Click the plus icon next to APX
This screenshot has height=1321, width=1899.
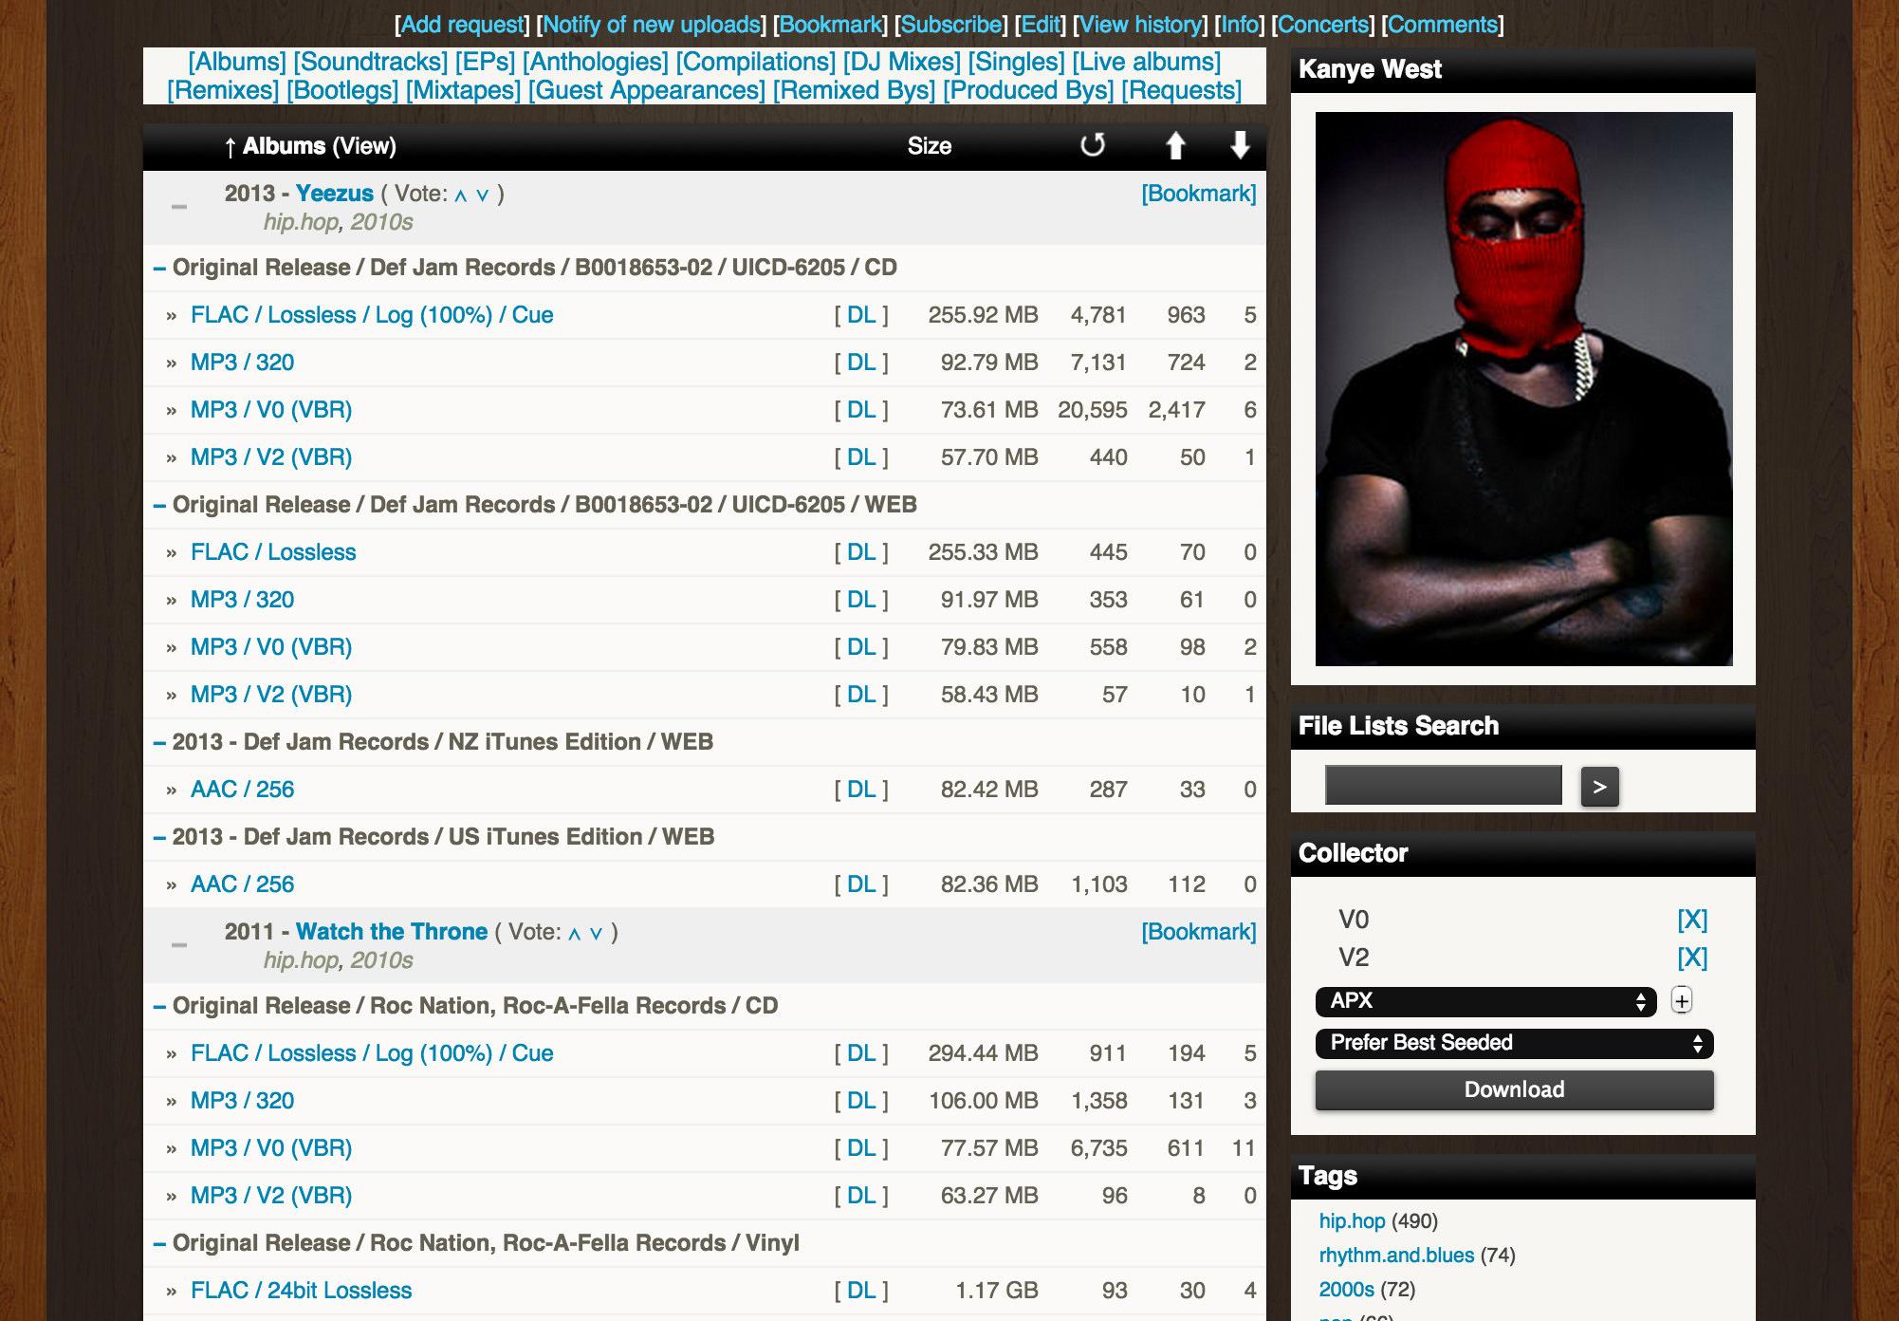click(1681, 1000)
